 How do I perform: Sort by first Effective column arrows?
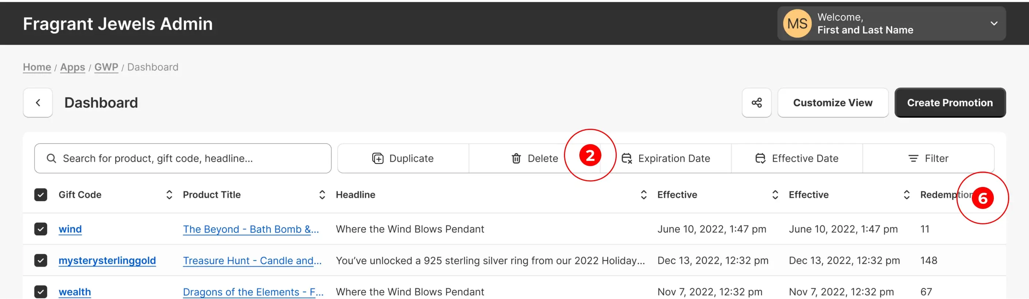pos(775,195)
